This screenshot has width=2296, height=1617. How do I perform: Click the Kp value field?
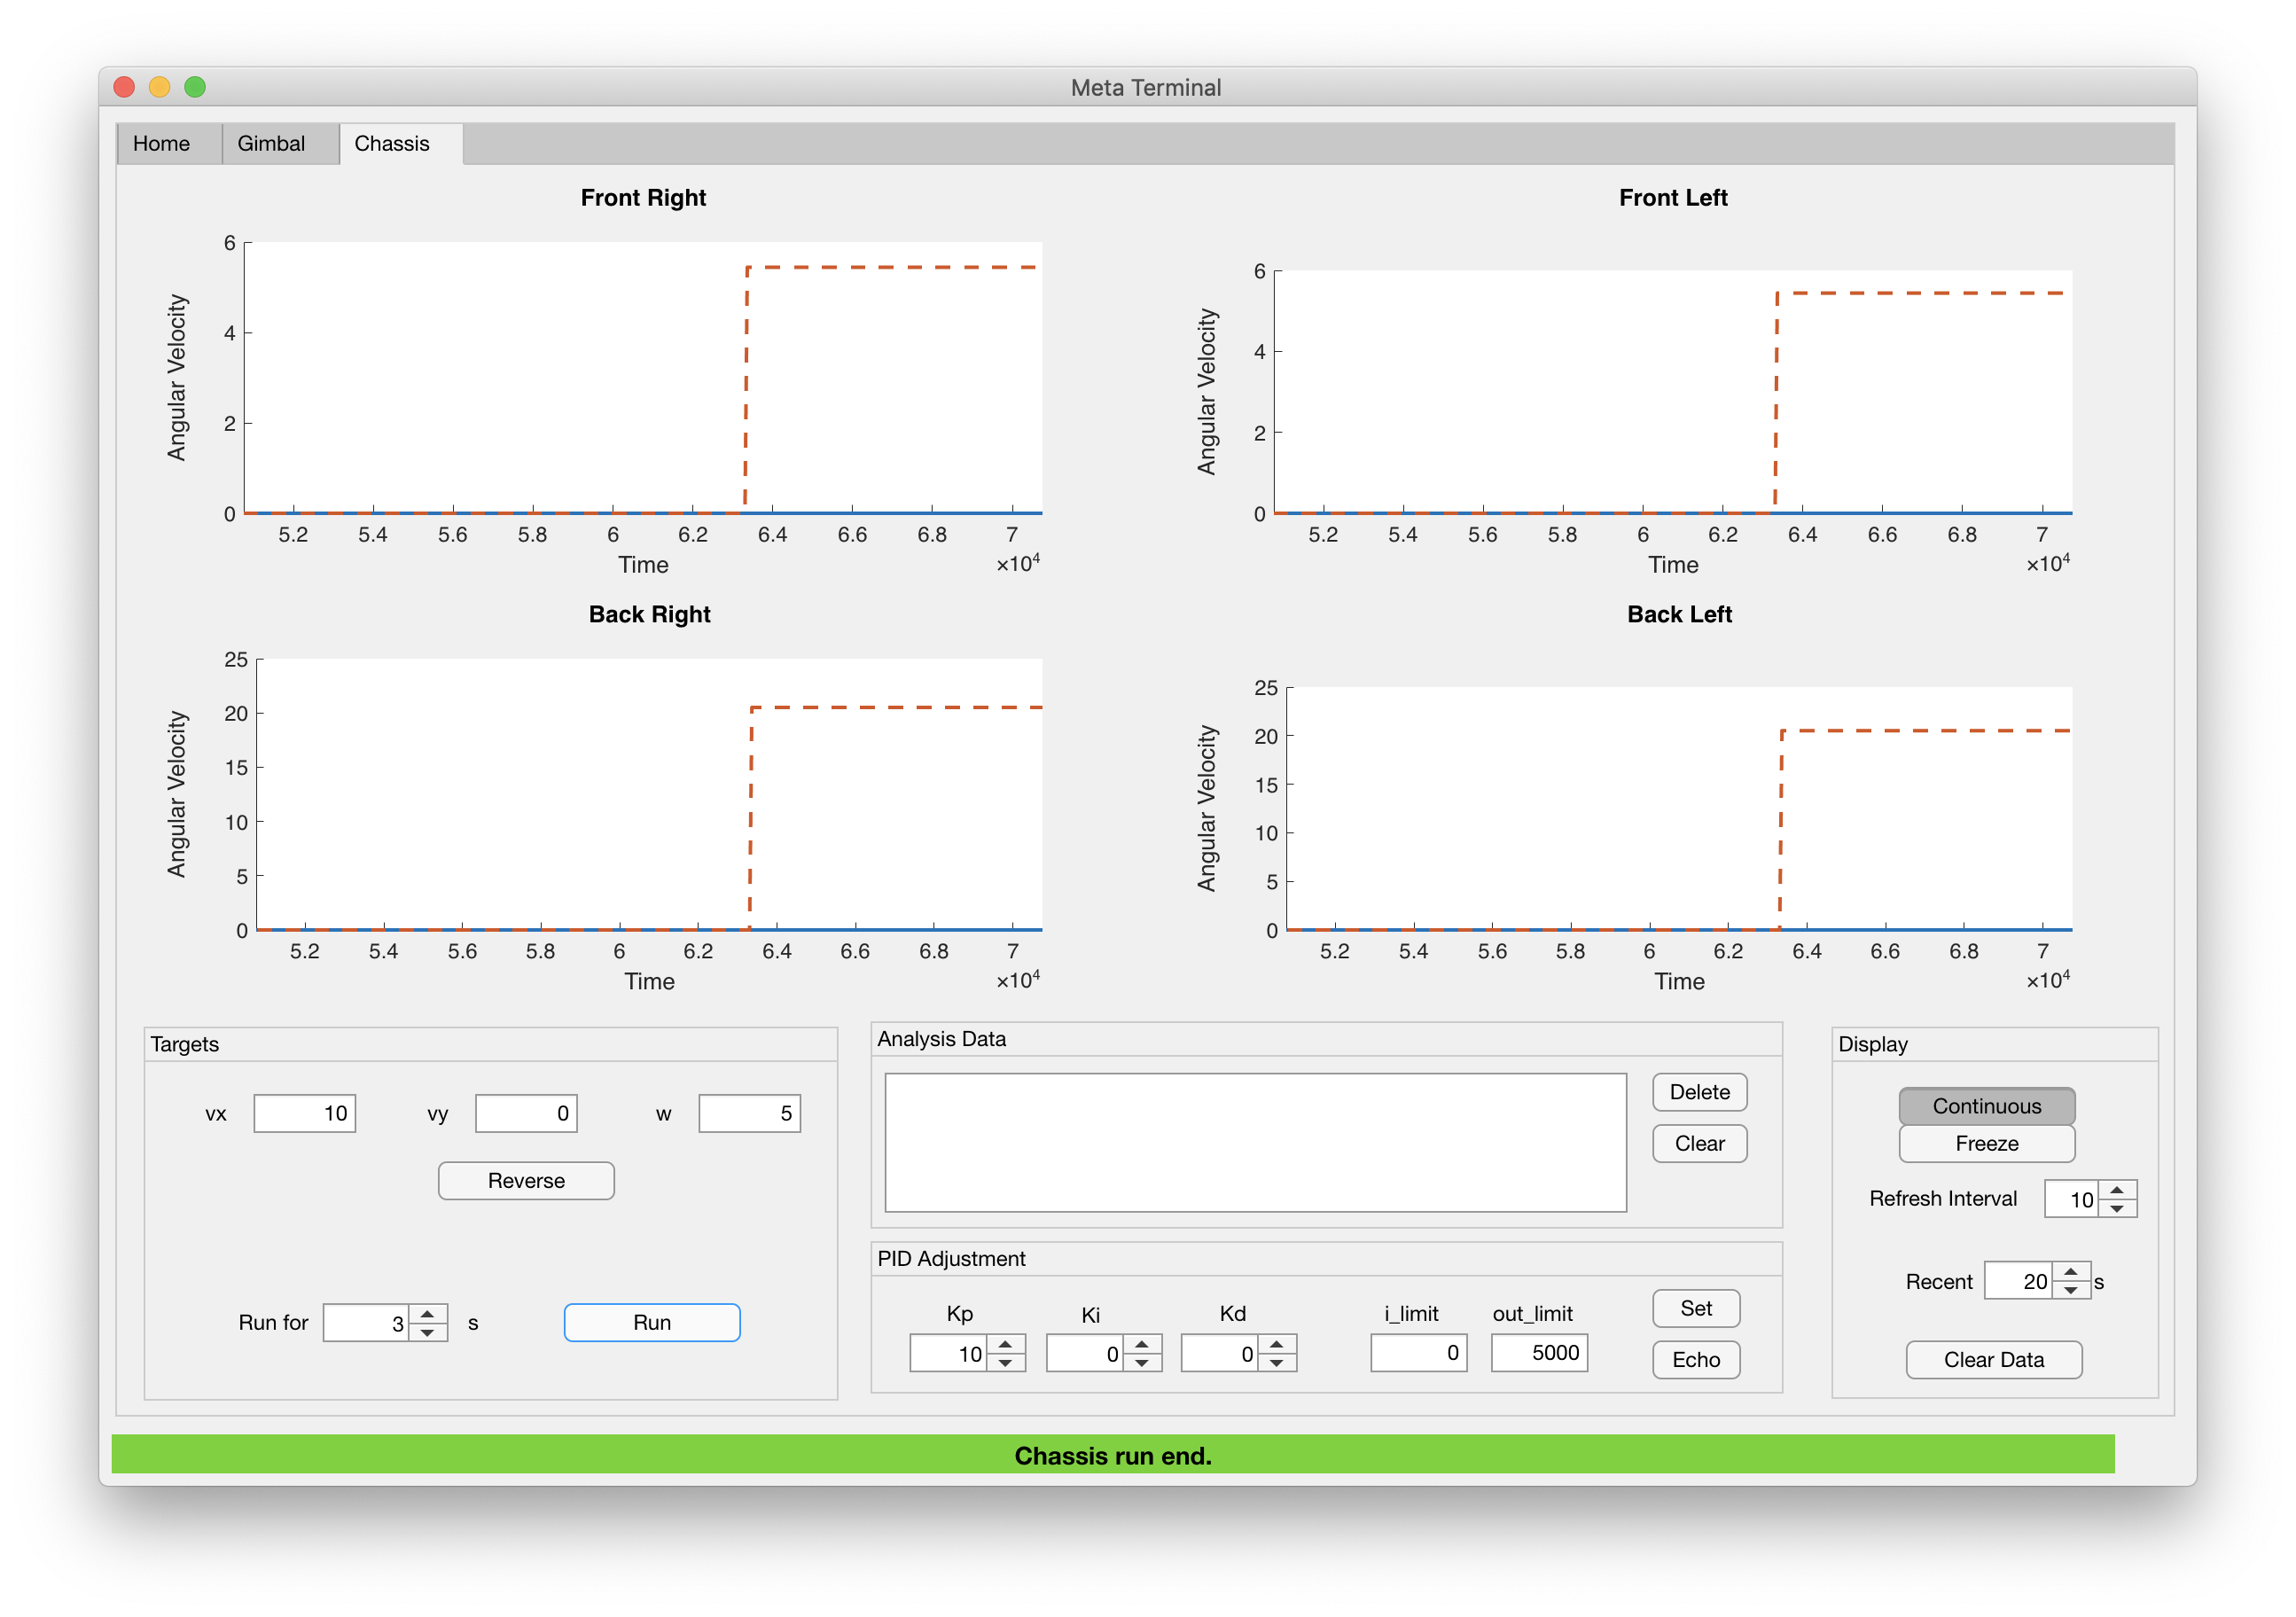948,1353
